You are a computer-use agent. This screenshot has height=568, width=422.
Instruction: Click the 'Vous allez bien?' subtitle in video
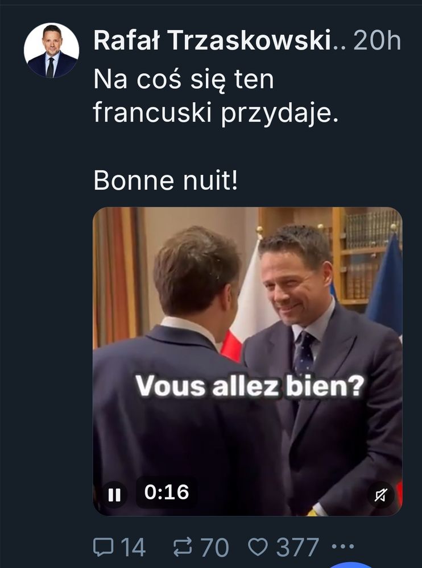click(250, 386)
